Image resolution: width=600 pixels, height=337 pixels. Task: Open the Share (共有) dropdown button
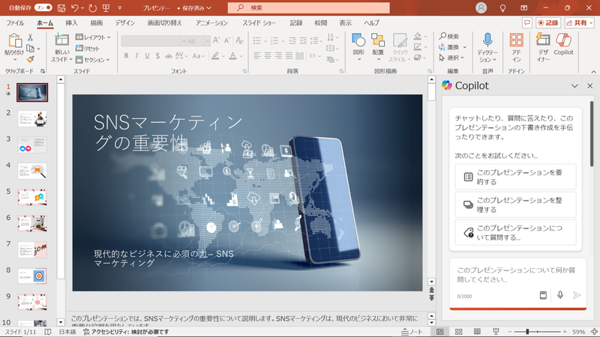[x=580, y=23]
